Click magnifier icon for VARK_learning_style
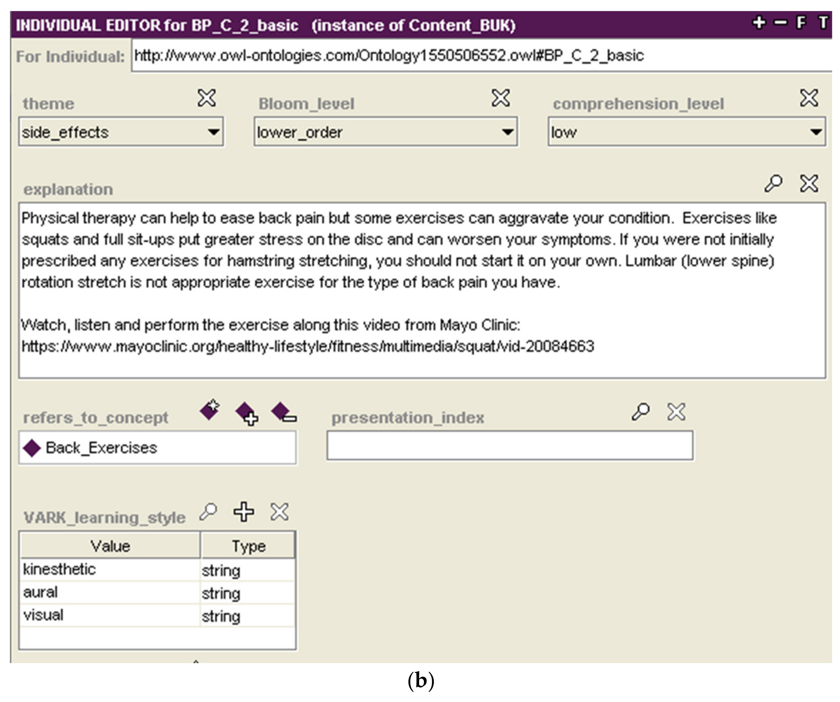 208,512
